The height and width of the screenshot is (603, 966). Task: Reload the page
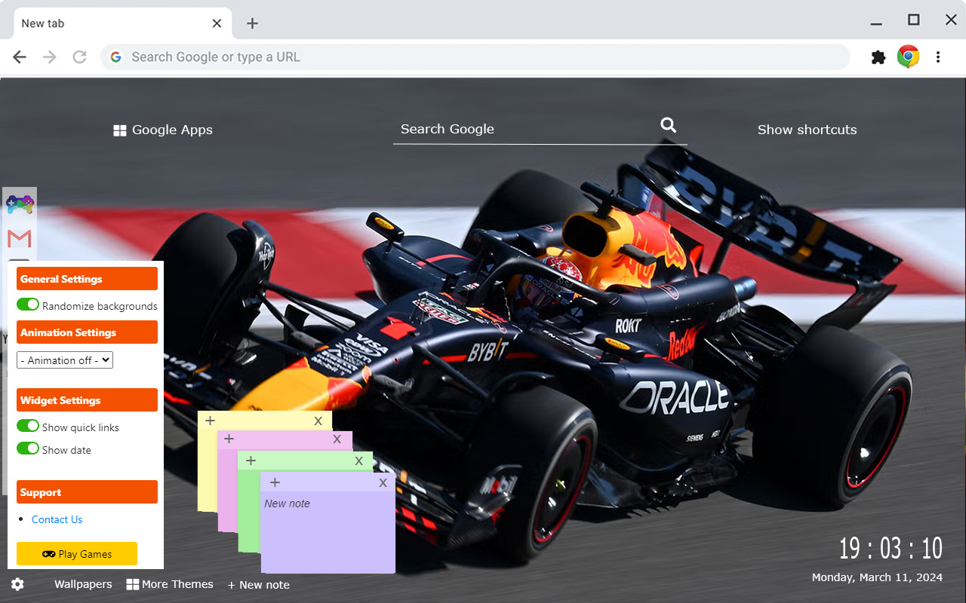(79, 57)
